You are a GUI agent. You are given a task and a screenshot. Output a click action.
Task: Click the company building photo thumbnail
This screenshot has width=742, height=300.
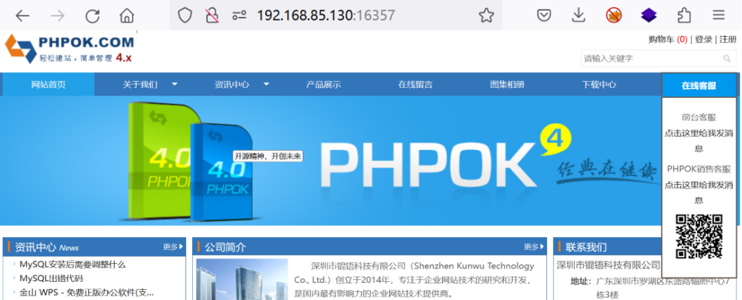click(x=242, y=279)
